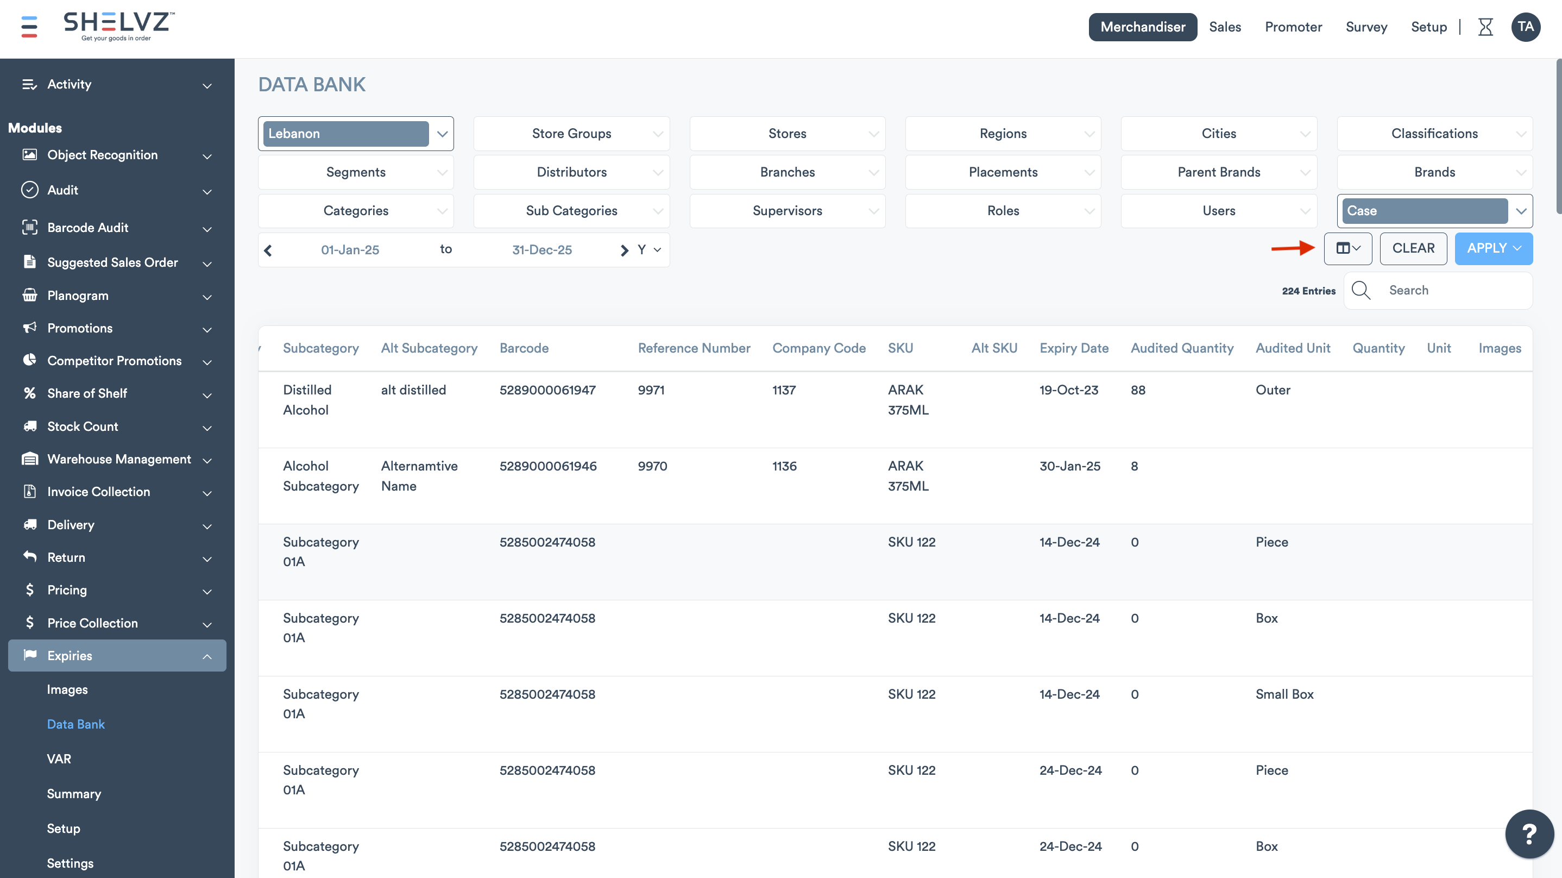Switch to the Survey tab

(1365, 27)
